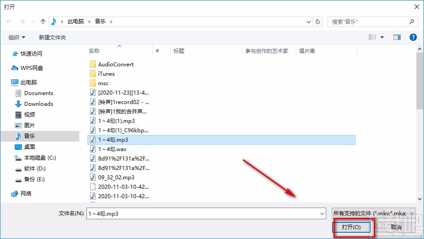Change view with the view mode icon
The height and width of the screenshot is (239, 424).
pos(372,37)
